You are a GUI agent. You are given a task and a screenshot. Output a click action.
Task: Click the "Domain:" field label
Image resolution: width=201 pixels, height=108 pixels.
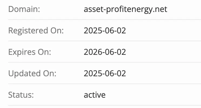(x=24, y=9)
